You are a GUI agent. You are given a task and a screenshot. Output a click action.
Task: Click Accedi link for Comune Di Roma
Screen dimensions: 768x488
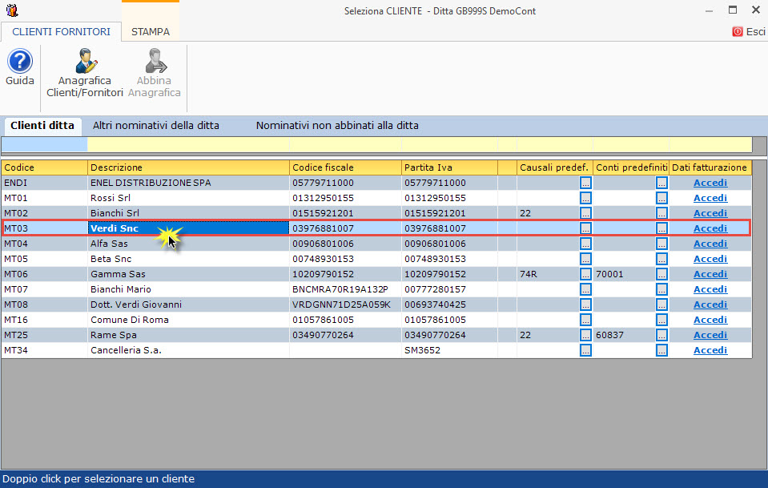click(710, 320)
